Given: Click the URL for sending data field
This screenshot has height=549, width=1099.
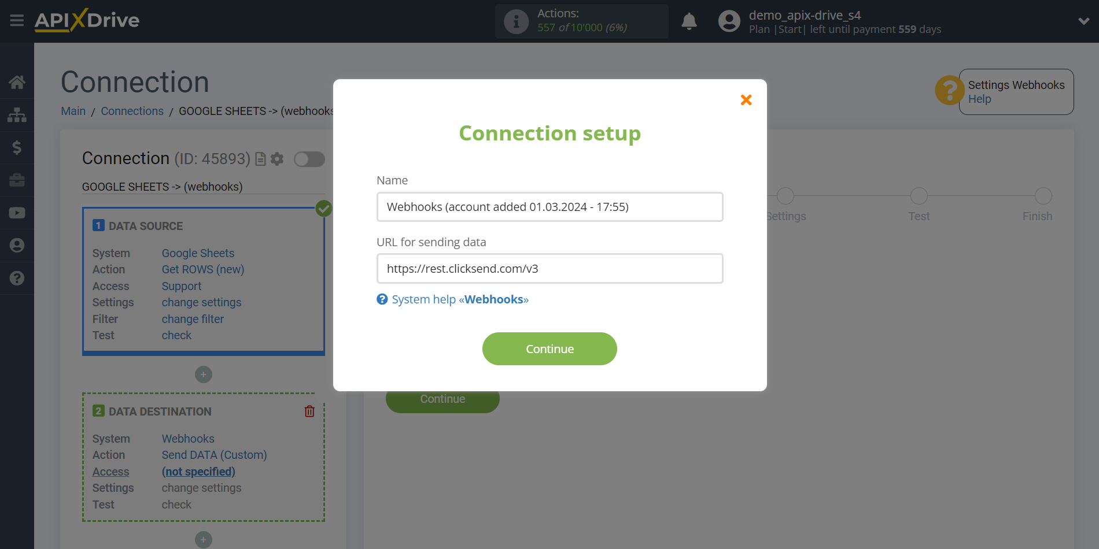Looking at the screenshot, I should (549, 268).
